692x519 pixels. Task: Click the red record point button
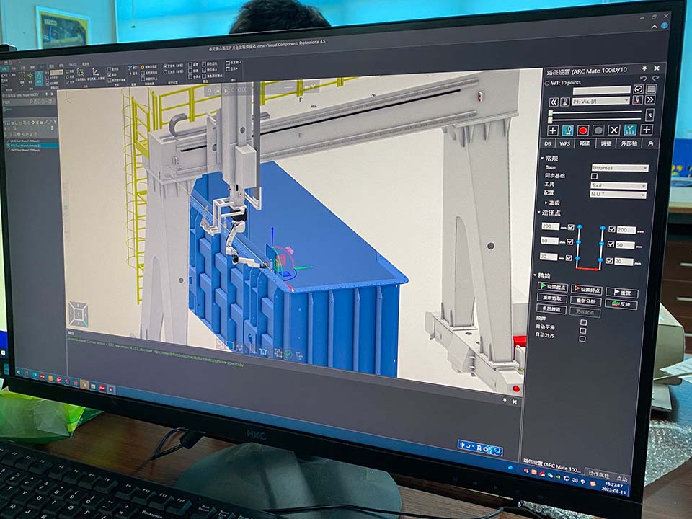pyautogui.click(x=582, y=130)
